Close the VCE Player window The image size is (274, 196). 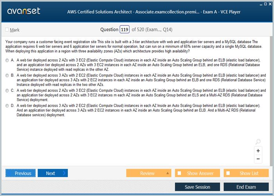pyautogui.click(x=270, y=3)
